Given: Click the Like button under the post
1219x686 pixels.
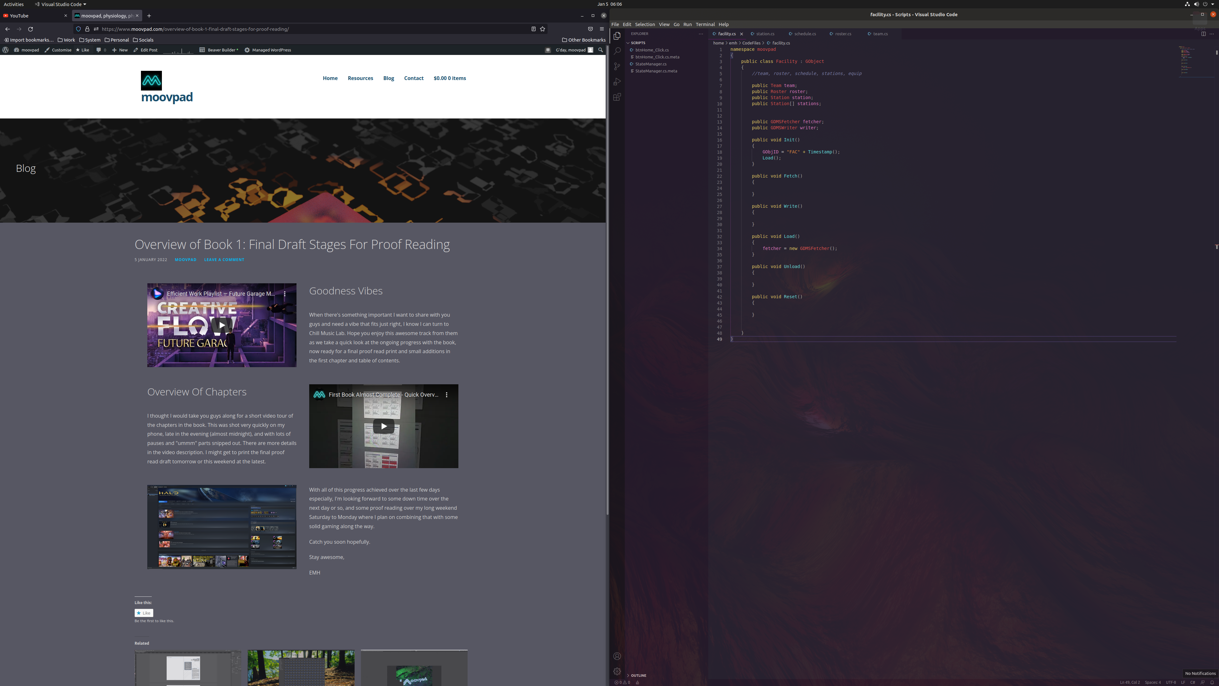Looking at the screenshot, I should point(144,613).
